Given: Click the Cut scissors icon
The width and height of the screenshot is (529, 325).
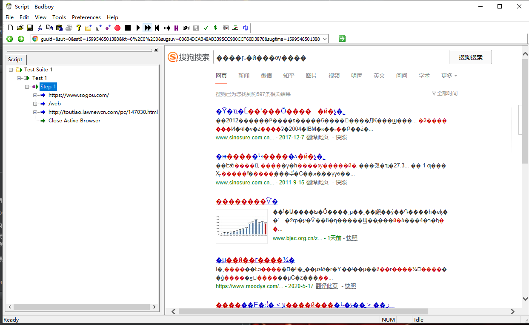Looking at the screenshot, I should point(40,28).
